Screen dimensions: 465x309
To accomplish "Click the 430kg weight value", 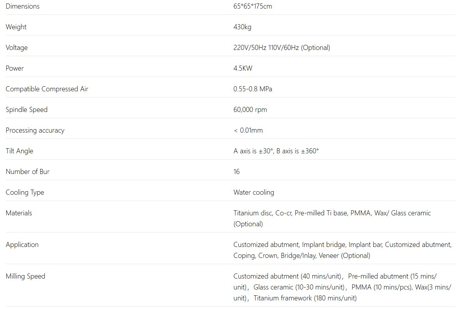I will point(242,27).
